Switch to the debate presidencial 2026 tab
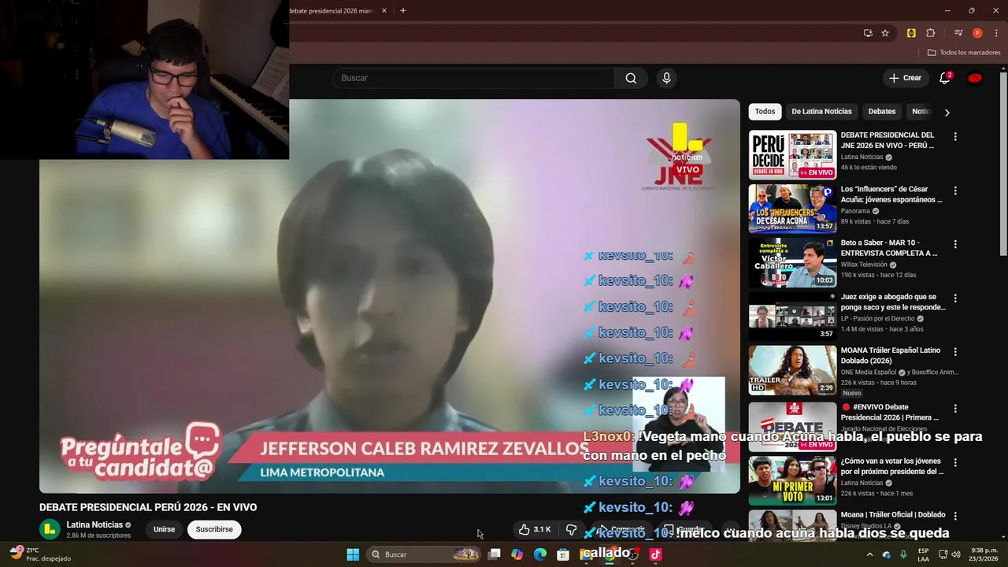This screenshot has width=1008, height=567. (332, 11)
